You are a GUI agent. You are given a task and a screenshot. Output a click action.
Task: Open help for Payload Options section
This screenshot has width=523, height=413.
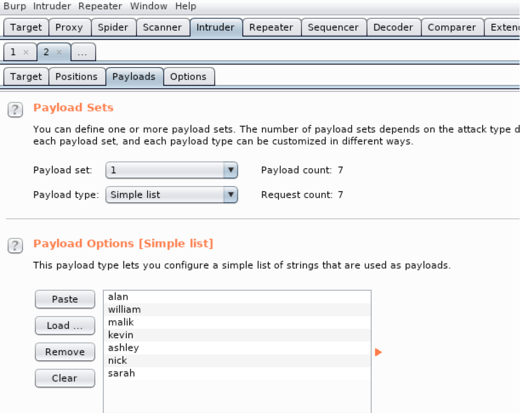click(15, 246)
